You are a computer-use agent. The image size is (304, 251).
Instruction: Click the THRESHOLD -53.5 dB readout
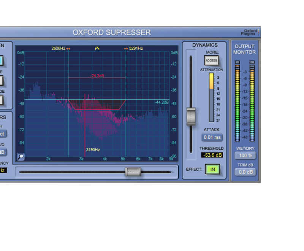[212, 155]
